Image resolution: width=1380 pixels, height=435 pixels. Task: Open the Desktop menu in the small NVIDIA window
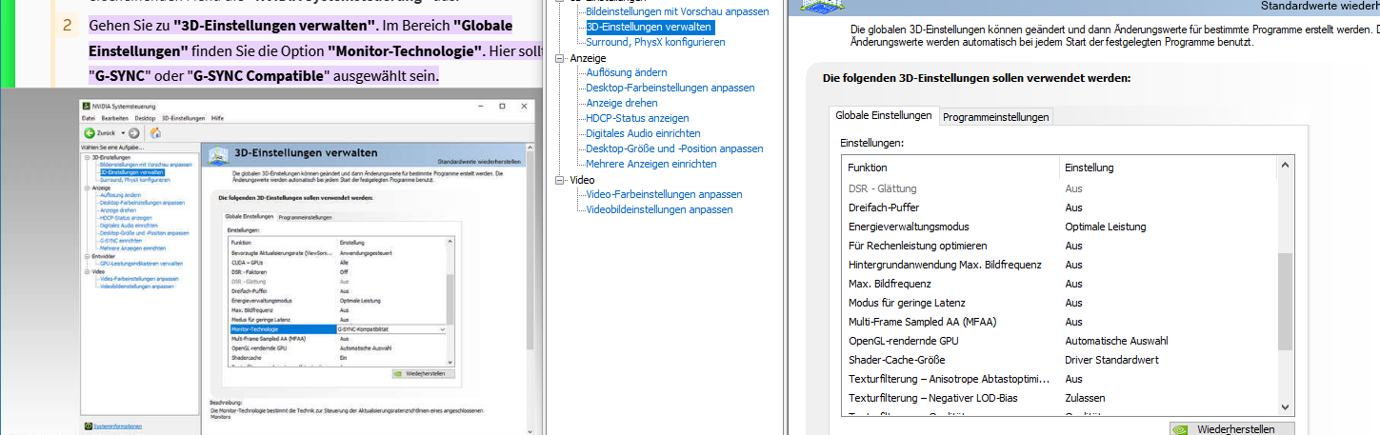point(145,117)
